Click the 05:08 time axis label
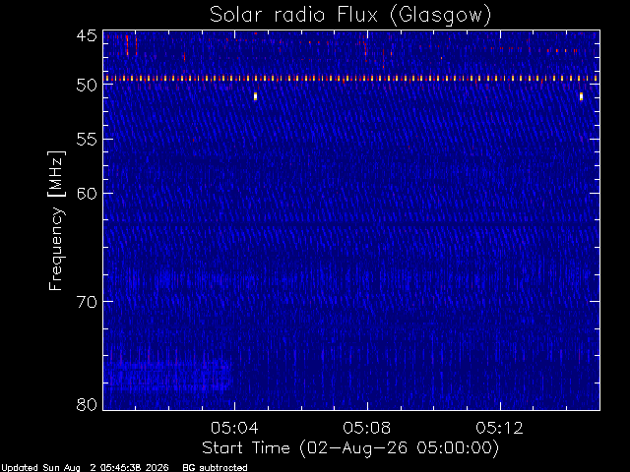Viewport: 630px width, 472px height. pyautogui.click(x=367, y=428)
